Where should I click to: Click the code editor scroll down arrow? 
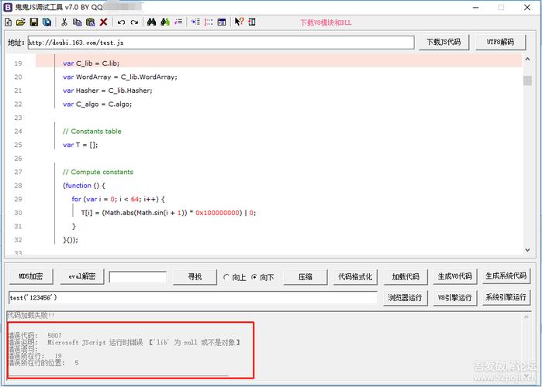[x=527, y=250]
